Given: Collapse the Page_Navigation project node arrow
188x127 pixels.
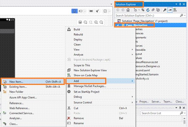Looking at the screenshot, I should pyautogui.click(x=118, y=25).
